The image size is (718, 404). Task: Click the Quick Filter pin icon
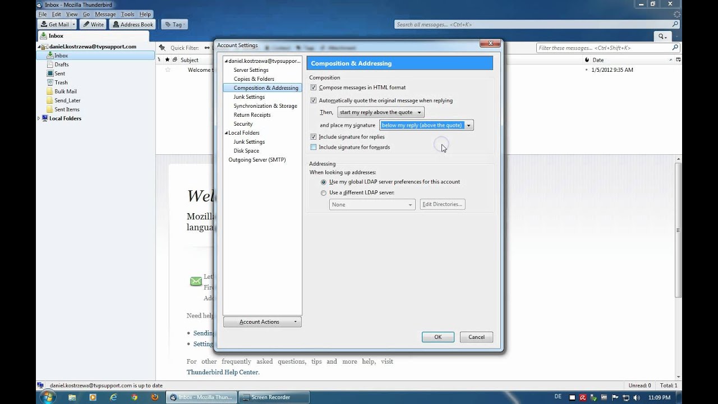(x=162, y=48)
